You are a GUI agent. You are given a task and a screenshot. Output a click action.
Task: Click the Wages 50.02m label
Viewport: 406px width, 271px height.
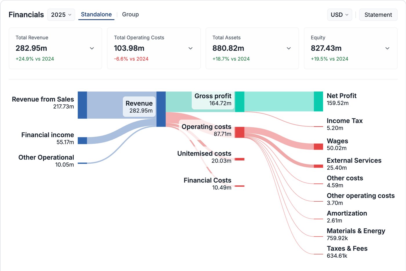(337, 144)
